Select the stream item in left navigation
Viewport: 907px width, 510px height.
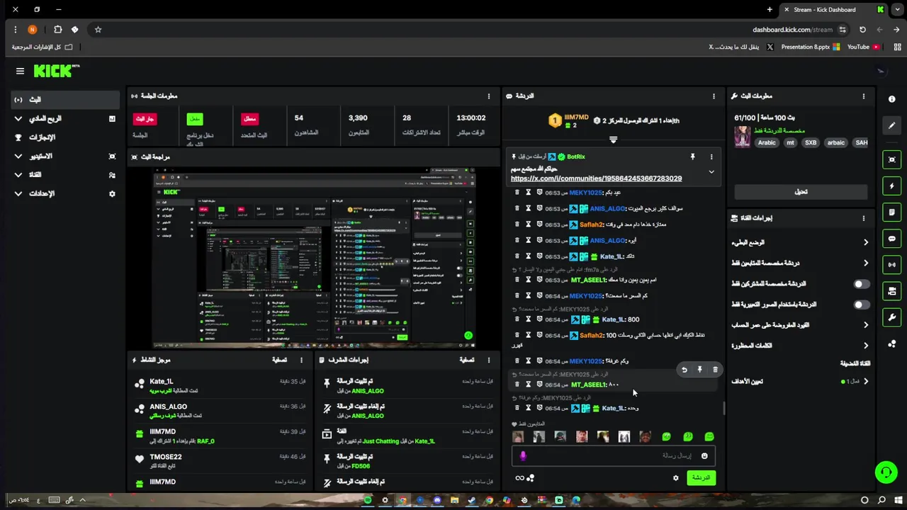pos(65,100)
